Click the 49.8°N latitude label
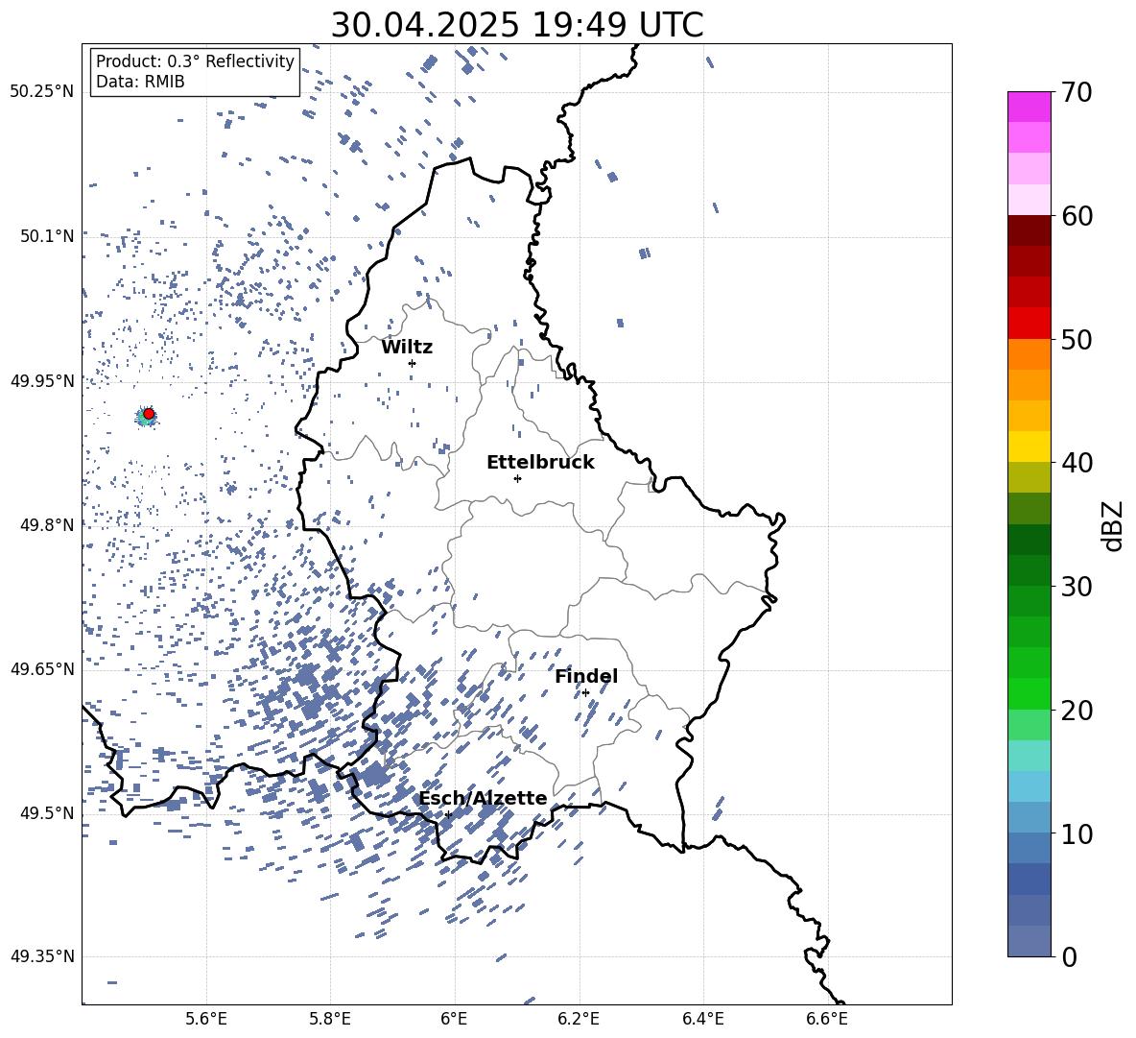Viewport: 1136px width, 1038px height. click(x=48, y=525)
